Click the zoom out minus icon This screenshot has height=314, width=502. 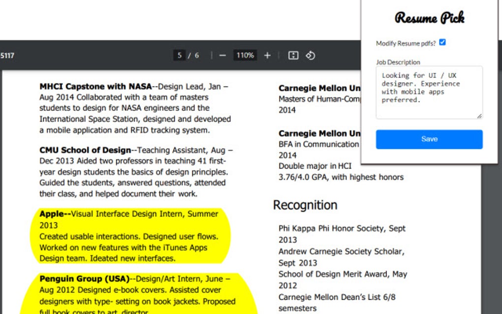click(x=224, y=55)
